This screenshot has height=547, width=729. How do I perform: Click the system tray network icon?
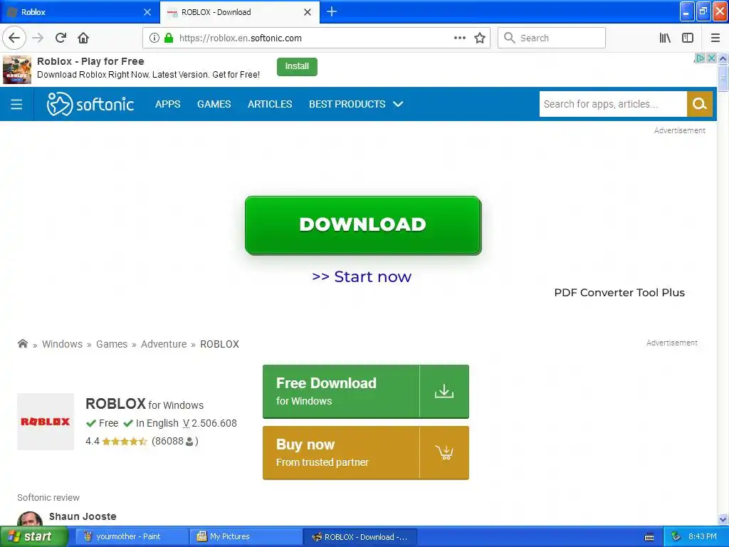pos(676,537)
